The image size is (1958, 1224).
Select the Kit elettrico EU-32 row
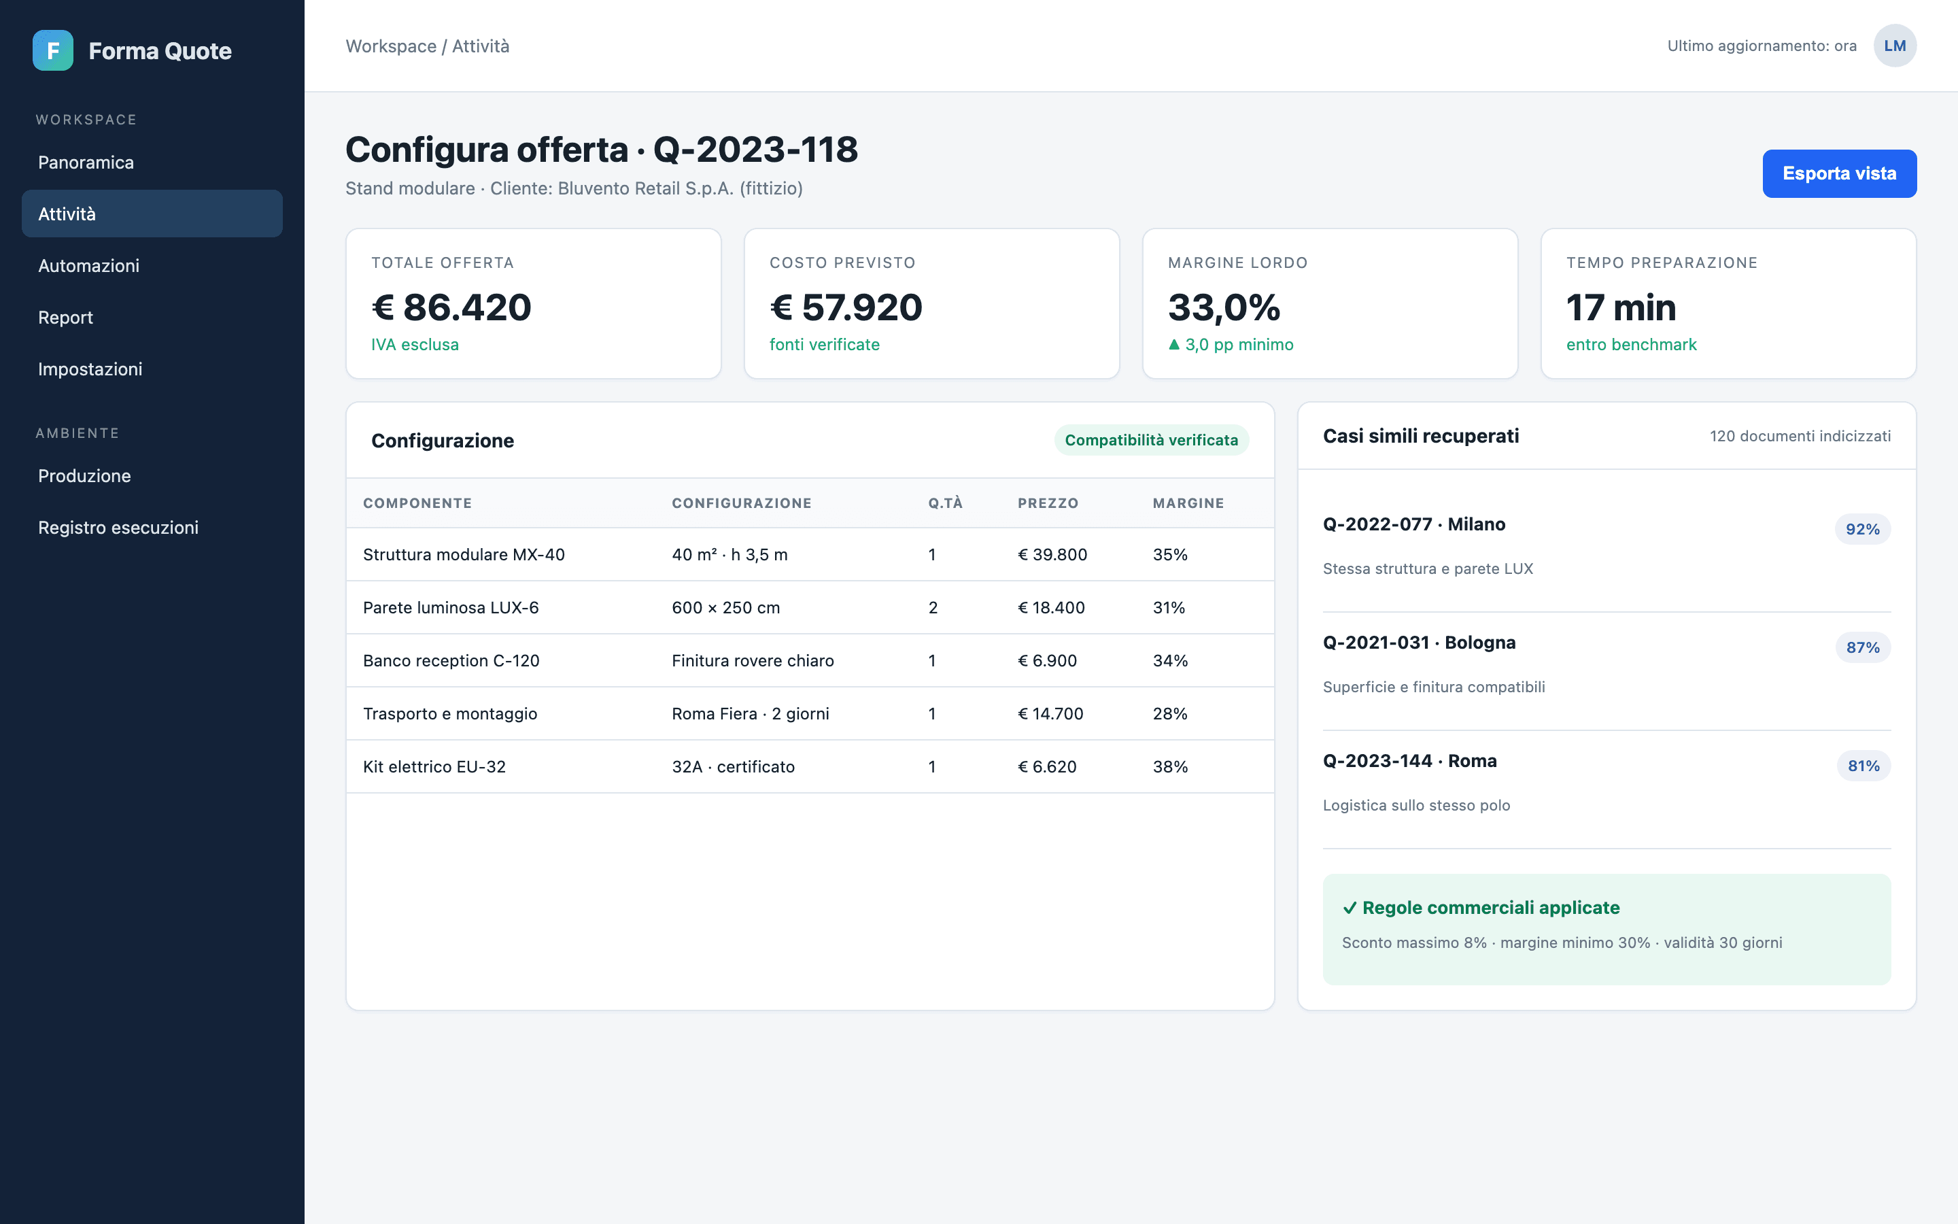[810, 766]
